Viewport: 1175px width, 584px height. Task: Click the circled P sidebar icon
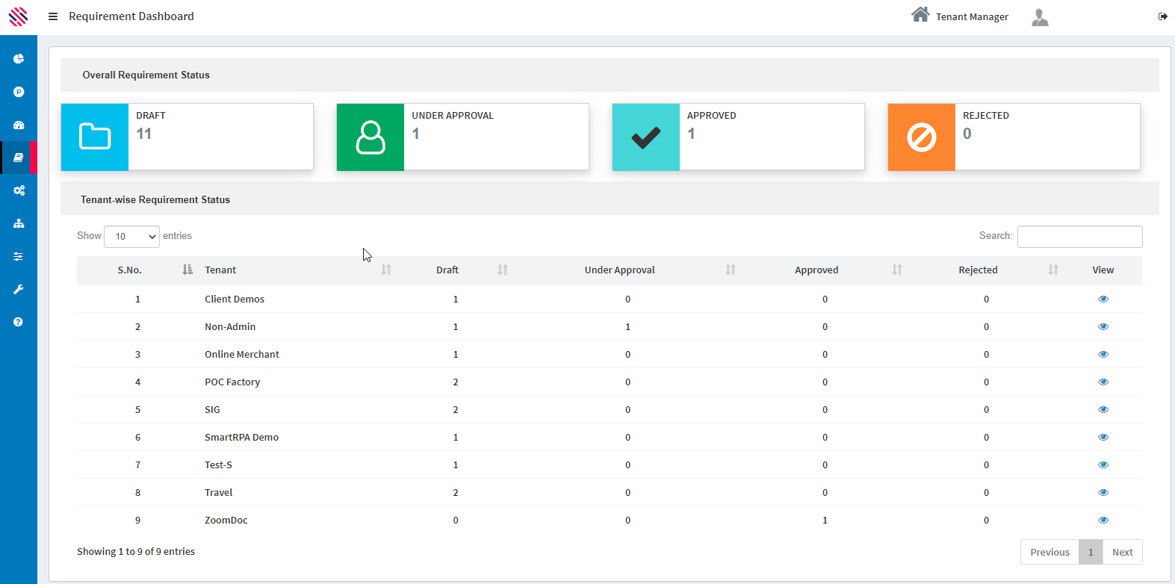tap(19, 92)
